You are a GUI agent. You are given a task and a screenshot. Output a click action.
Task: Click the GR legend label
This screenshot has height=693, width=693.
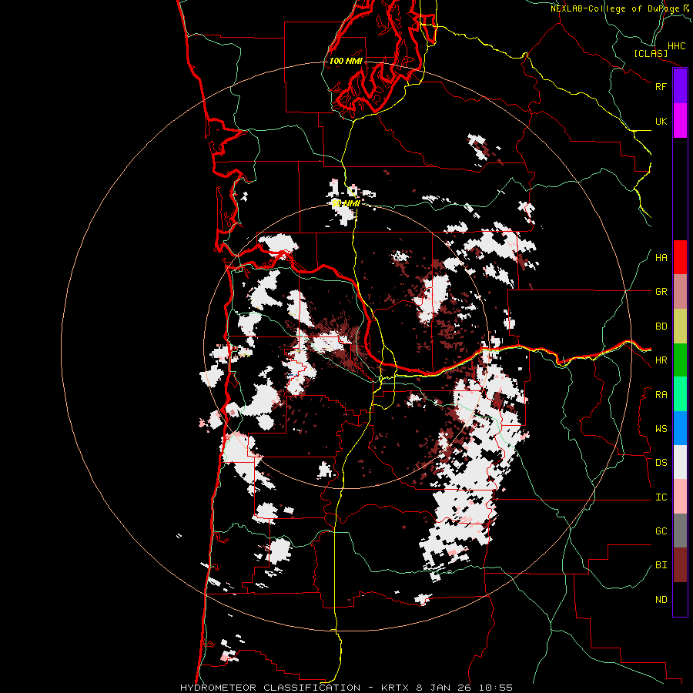pyautogui.click(x=661, y=292)
